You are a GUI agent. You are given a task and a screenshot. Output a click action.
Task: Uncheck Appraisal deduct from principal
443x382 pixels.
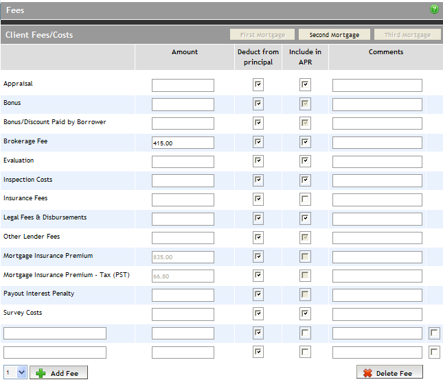tap(258, 84)
